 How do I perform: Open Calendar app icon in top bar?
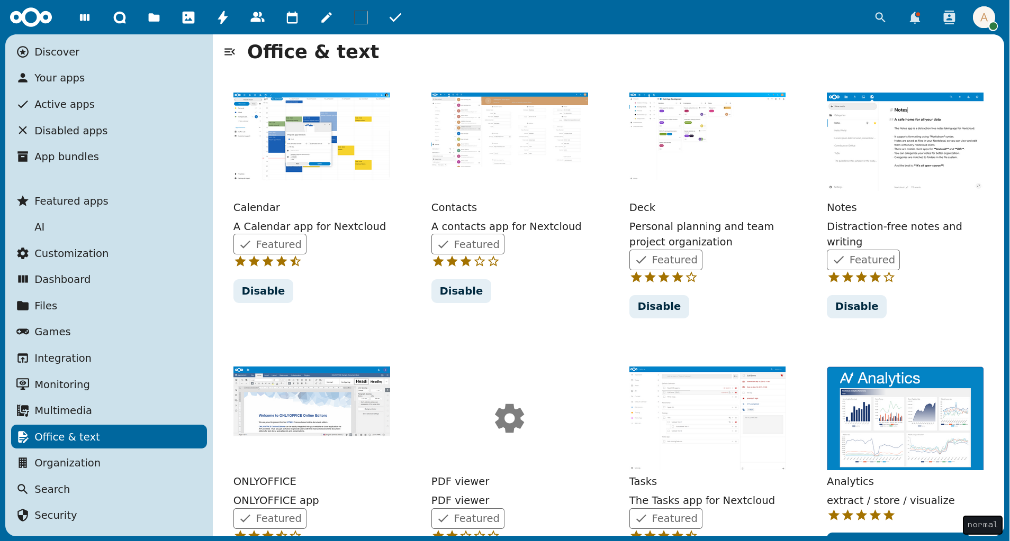tap(292, 17)
